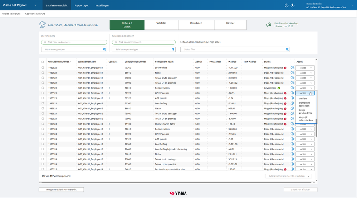
Task: Open info icon for Periode salaris 3.200,00 row
Action: (292, 129)
